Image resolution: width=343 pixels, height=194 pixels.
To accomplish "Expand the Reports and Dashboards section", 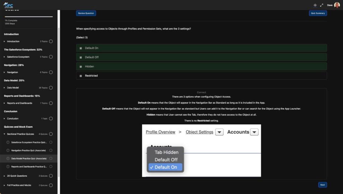I will pyautogui.click(x=4, y=103).
